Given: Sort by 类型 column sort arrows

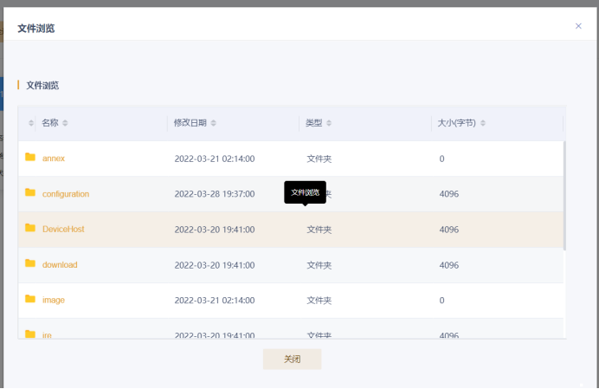Looking at the screenshot, I should (x=329, y=123).
